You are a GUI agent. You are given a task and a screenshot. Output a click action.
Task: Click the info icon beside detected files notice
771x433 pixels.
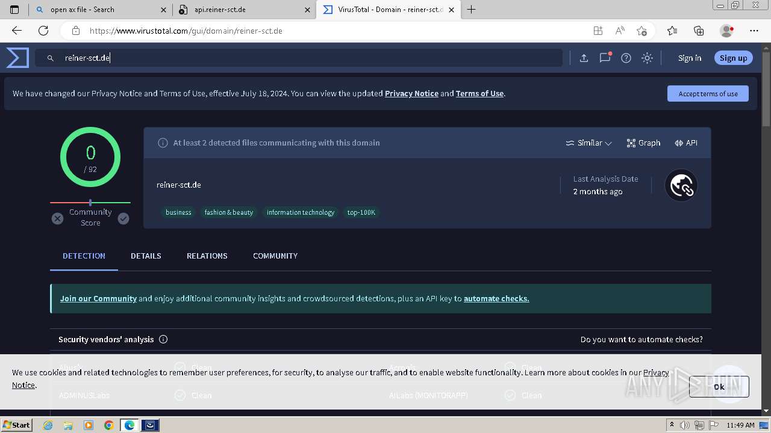click(x=163, y=143)
